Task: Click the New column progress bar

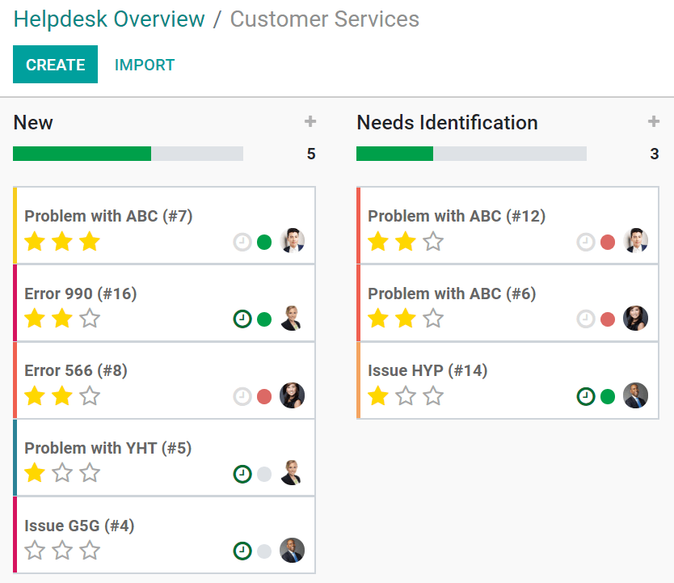Action: (x=127, y=153)
